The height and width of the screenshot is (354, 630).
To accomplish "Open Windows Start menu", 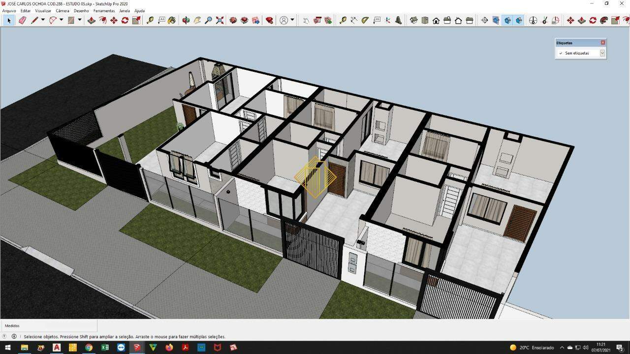I will click(x=8, y=348).
